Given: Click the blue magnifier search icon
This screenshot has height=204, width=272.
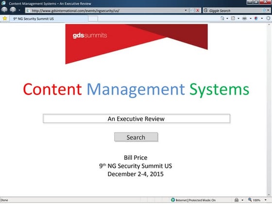Looking at the screenshot, I should pyautogui.click(x=264, y=10).
